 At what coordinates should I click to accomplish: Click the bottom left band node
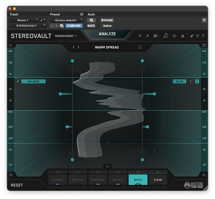point(72,159)
